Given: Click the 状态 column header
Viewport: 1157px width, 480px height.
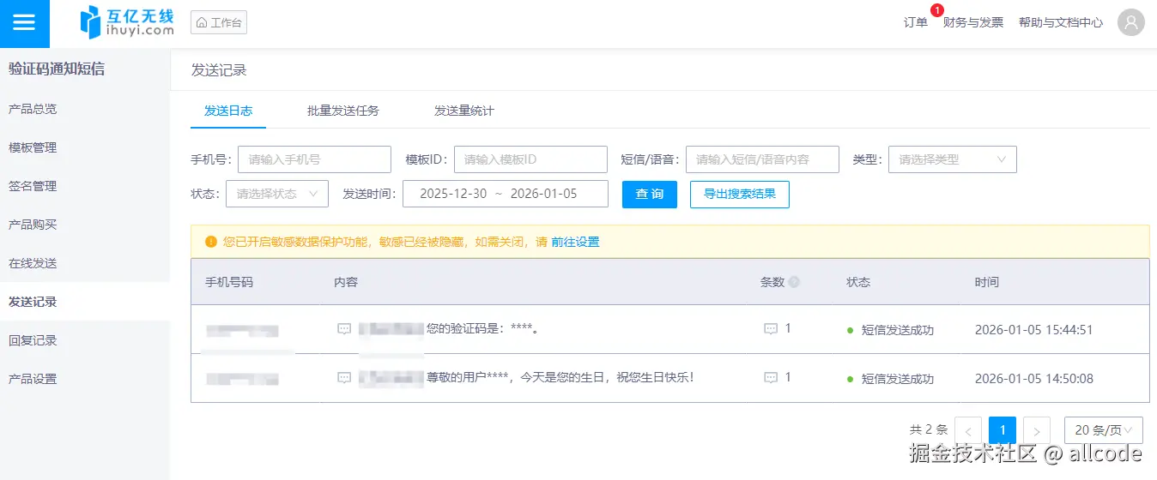Looking at the screenshot, I should coord(858,282).
